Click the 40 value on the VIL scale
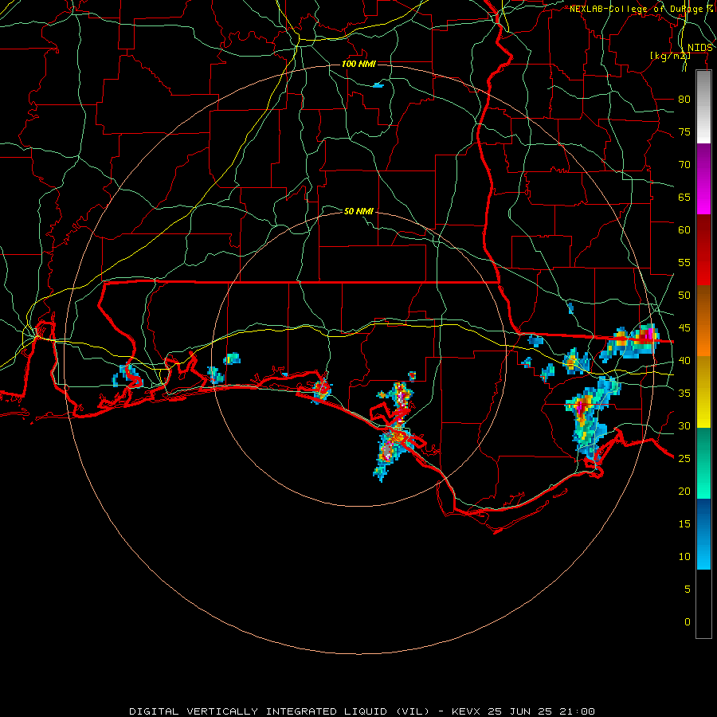Image resolution: width=717 pixels, height=717 pixels. coord(684,361)
